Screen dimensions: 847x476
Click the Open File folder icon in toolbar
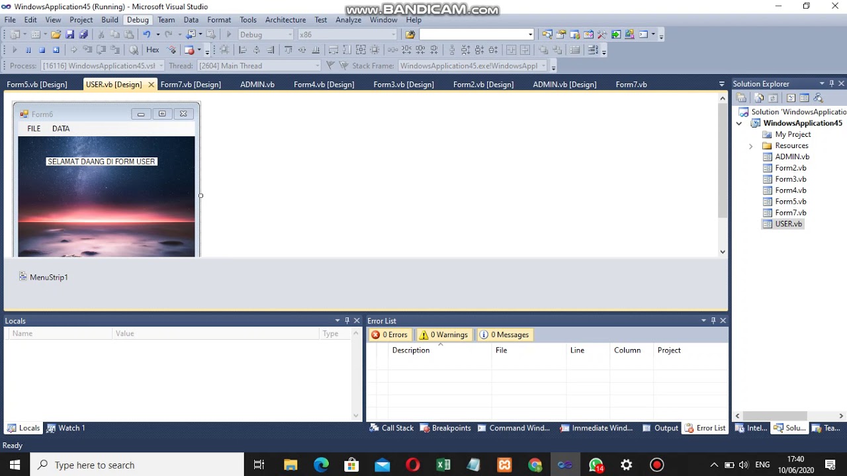pos(56,34)
